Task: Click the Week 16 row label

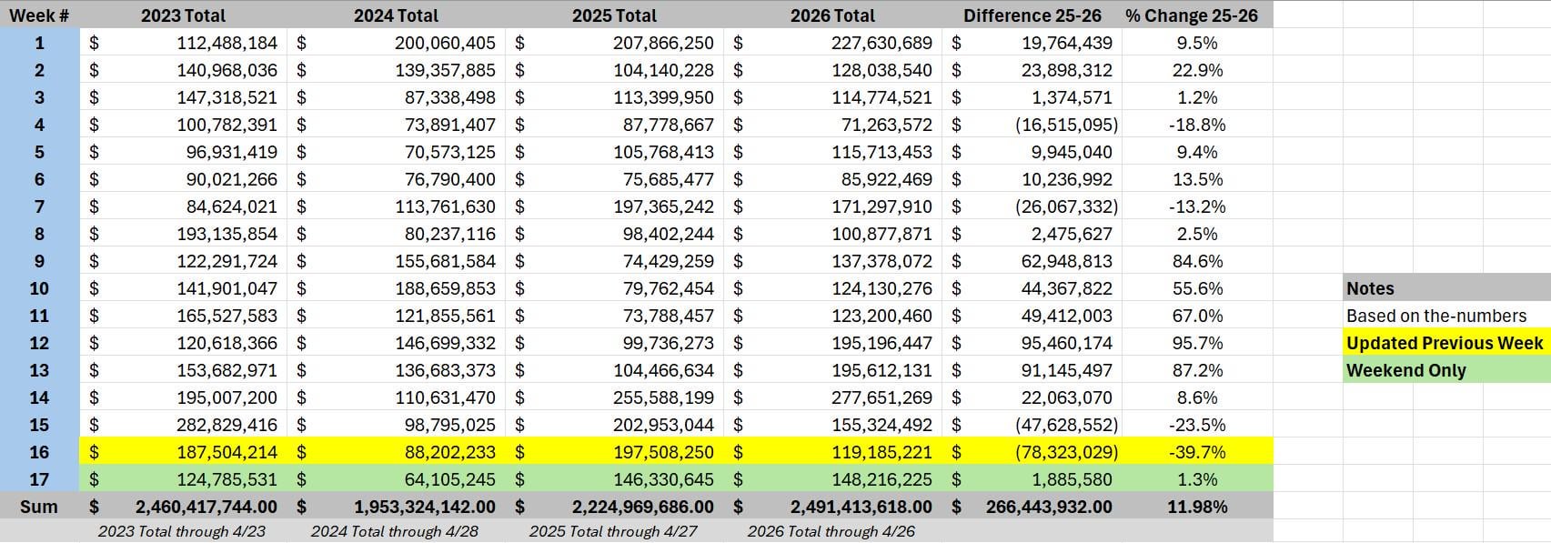Action: [x=39, y=452]
